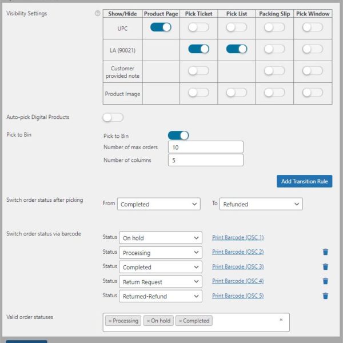Image resolution: width=343 pixels, height=343 pixels.
Task: Remove On hold tag from valid statuses
Action: tap(148, 321)
